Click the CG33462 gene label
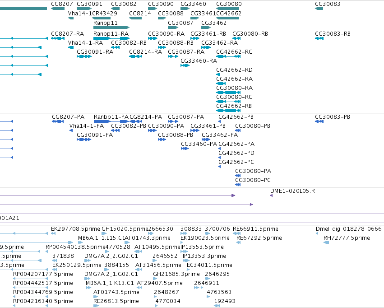Screen dimensions: 384x308 coord(214,23)
